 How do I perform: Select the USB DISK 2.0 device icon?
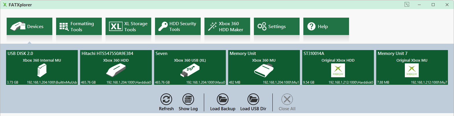pos(42,70)
